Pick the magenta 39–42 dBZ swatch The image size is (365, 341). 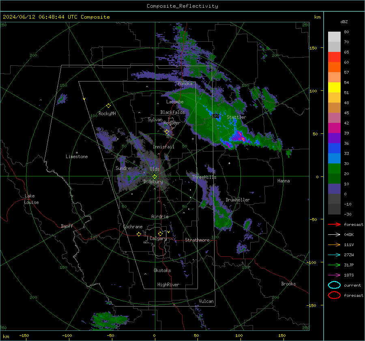[x=334, y=128]
